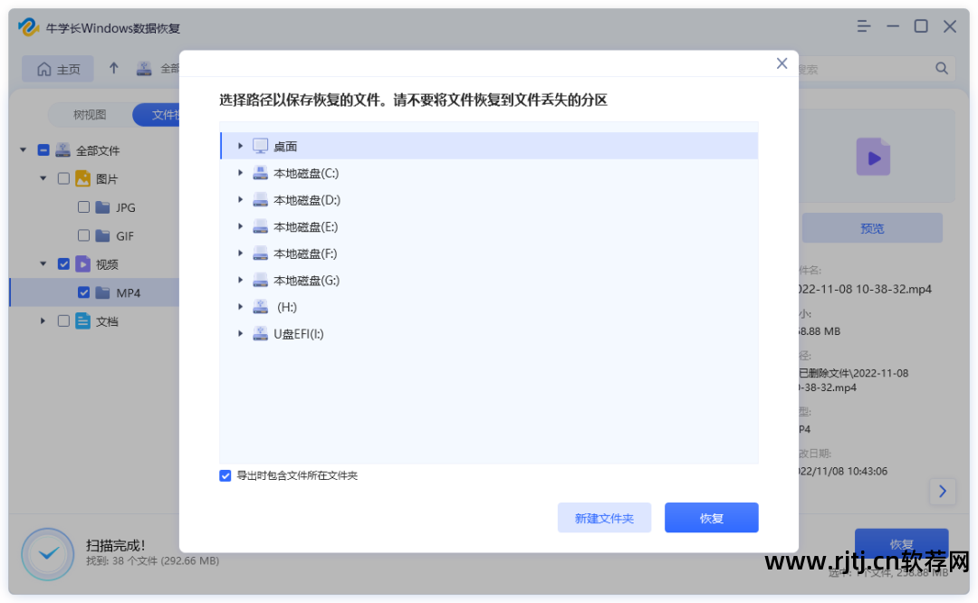Select the MP4 label in left tree
Screen dimensions: 978x603
click(129, 293)
